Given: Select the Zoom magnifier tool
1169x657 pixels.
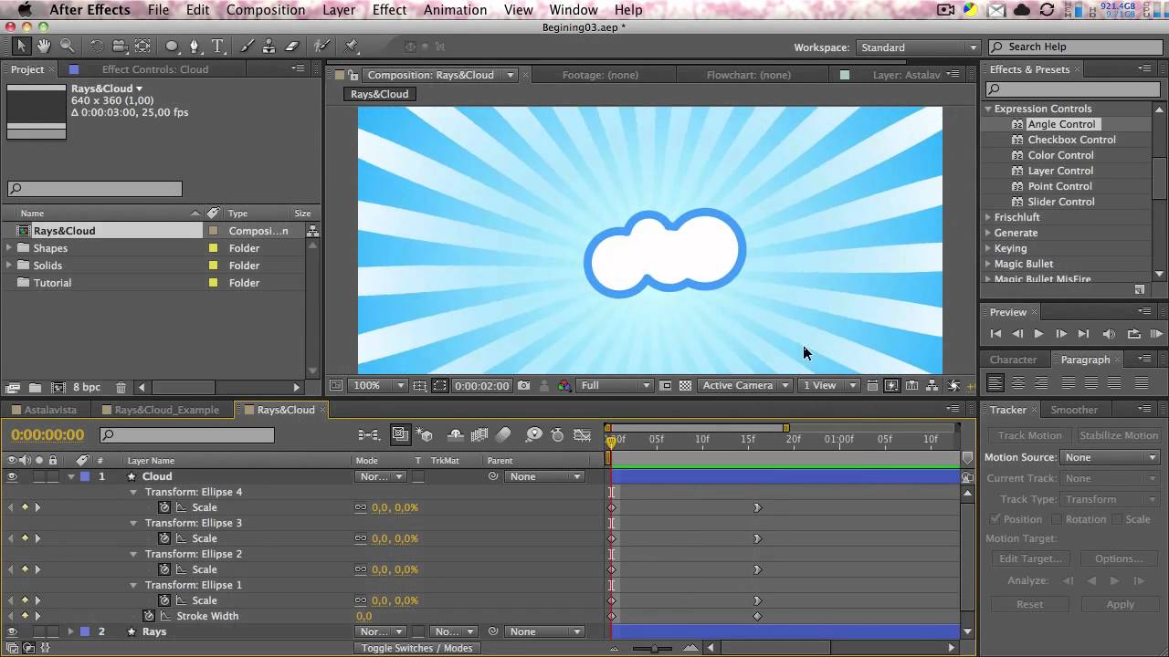Looking at the screenshot, I should coord(67,47).
